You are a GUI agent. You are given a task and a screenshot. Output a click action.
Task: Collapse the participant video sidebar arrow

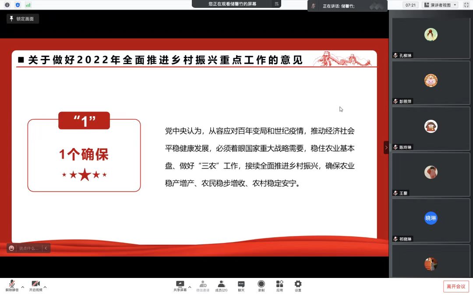click(386, 147)
